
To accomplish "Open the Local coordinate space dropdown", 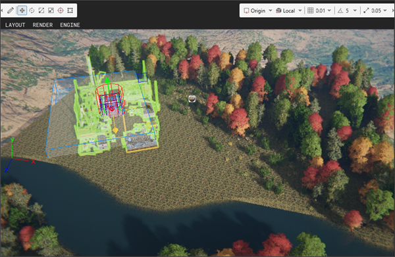I will (x=289, y=11).
